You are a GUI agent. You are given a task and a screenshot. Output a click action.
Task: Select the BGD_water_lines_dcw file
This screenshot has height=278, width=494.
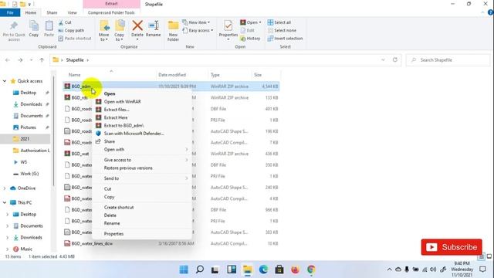pos(92,244)
